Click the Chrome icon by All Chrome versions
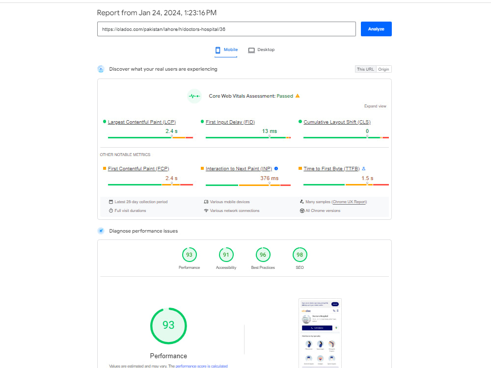The image size is (491, 368). point(302,210)
